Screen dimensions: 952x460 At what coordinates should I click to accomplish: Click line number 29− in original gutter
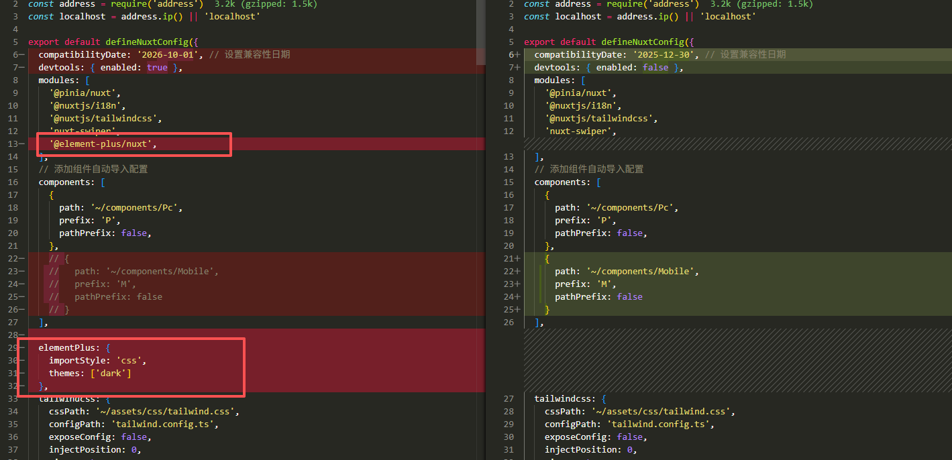tap(15, 347)
